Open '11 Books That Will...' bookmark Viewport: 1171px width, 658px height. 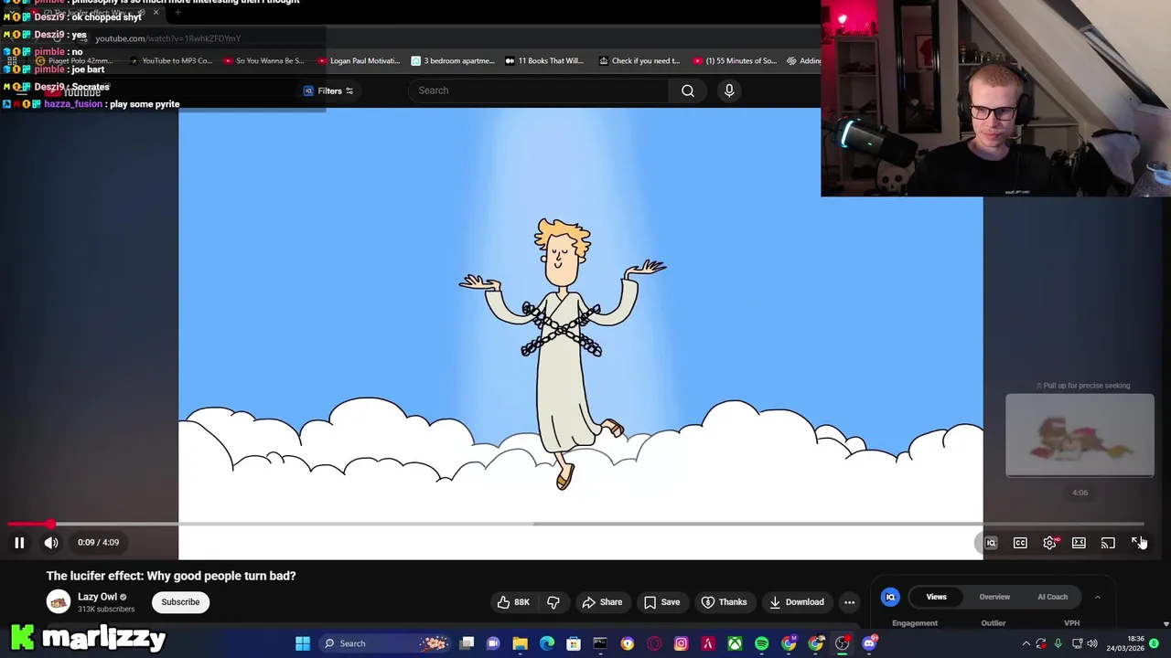pyautogui.click(x=543, y=60)
